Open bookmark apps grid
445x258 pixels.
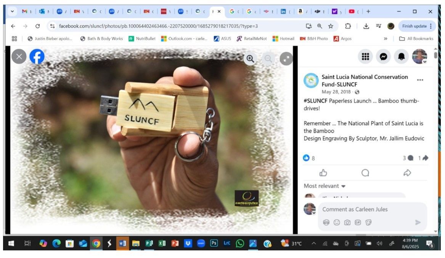point(14,38)
